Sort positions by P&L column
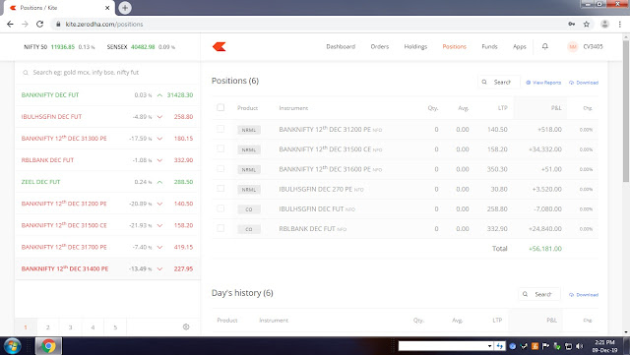The image size is (630, 355). 556,108
